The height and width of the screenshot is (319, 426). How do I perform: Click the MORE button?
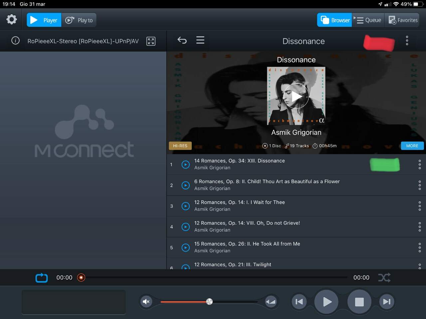(x=412, y=146)
